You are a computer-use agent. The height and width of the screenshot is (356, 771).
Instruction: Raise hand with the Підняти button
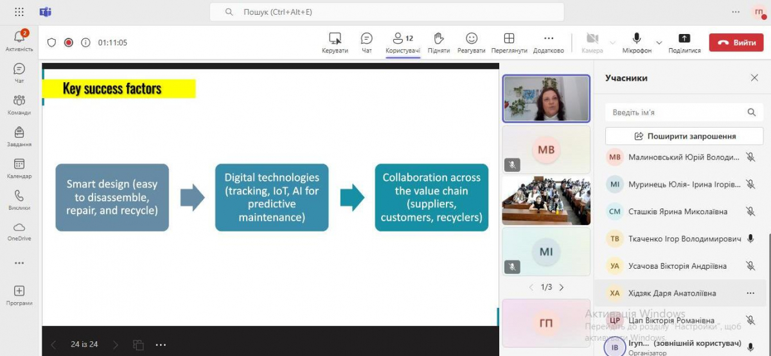pyautogui.click(x=438, y=42)
